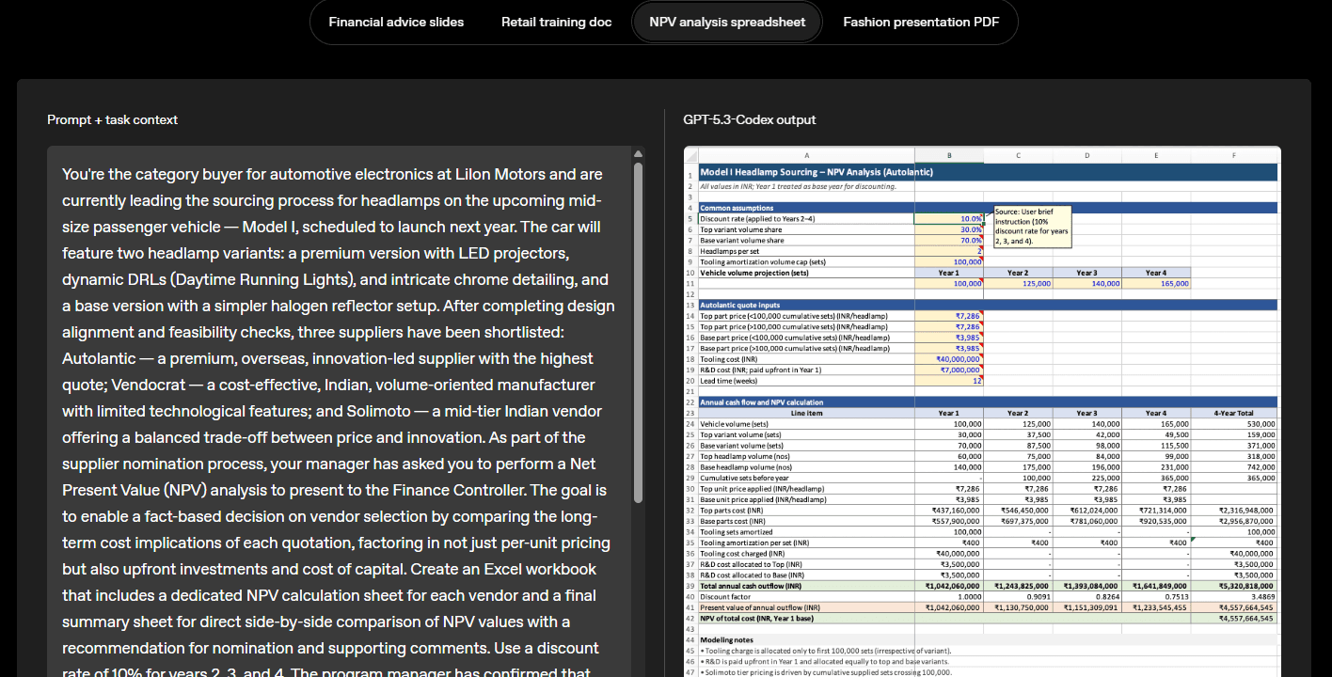Image resolution: width=1332 pixels, height=677 pixels.
Task: Click the 'GPT-5.3-Codex output' heading
Action: point(749,119)
